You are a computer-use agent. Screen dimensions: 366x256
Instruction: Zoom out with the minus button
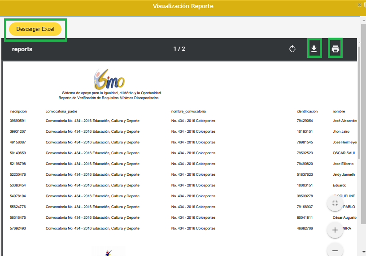[x=335, y=250]
